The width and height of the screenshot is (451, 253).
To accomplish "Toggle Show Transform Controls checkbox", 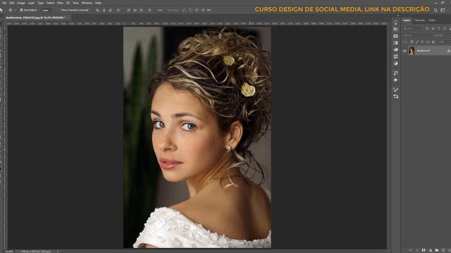I will coord(59,10).
